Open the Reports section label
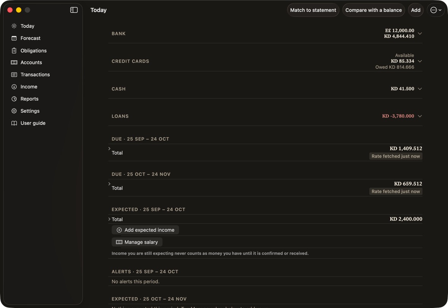Image resolution: width=448 pixels, height=308 pixels. (x=30, y=99)
